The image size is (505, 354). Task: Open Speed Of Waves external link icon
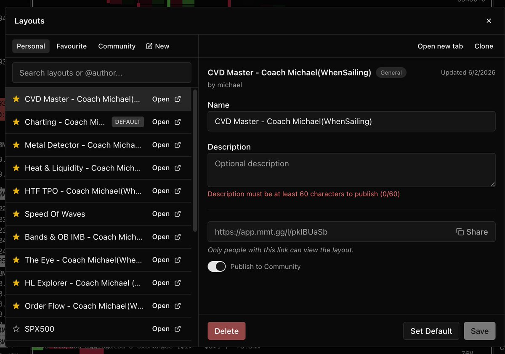(178, 214)
